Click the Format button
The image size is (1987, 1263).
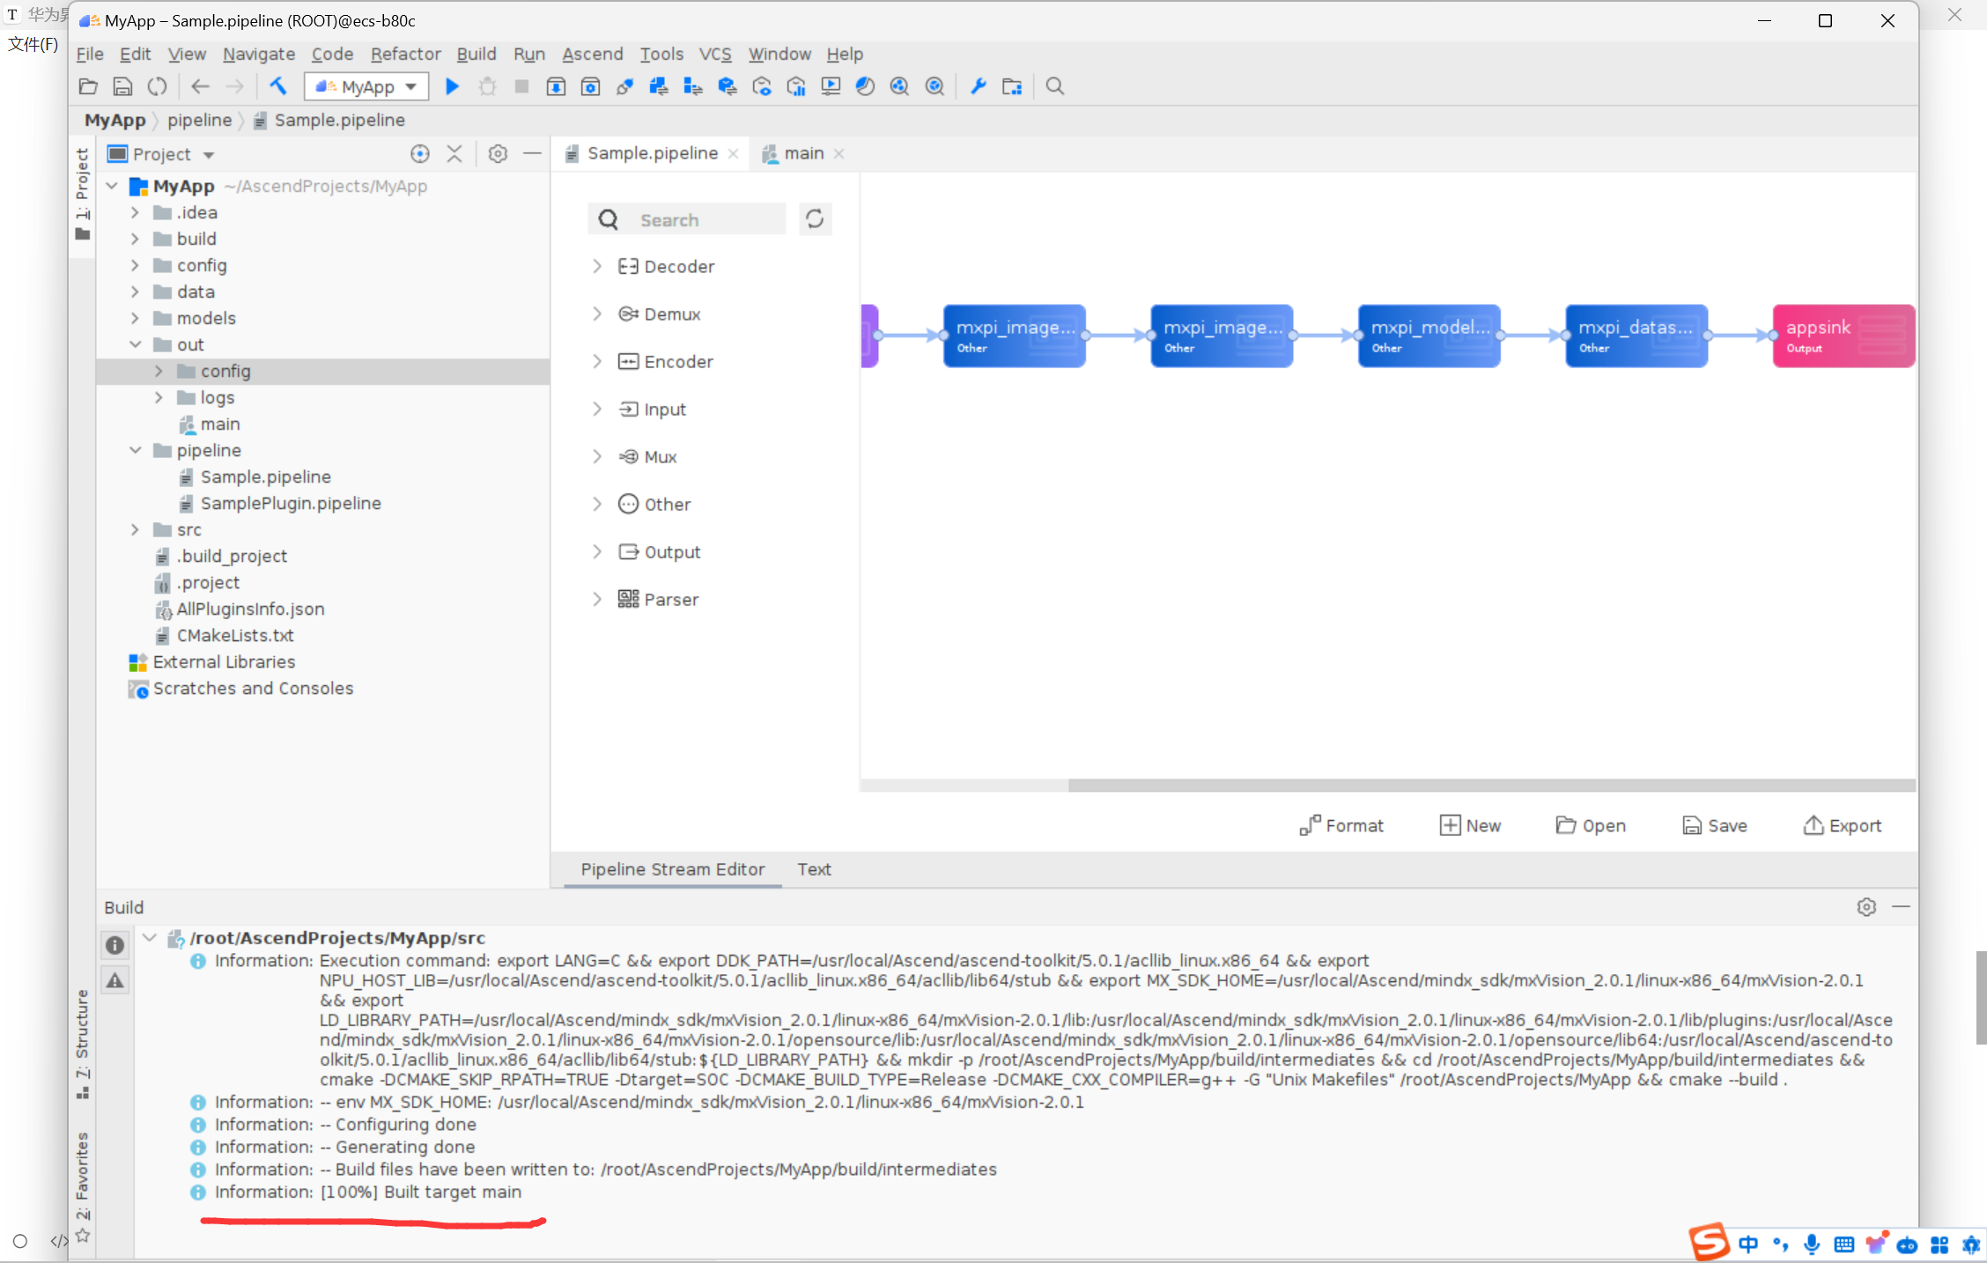(1341, 825)
